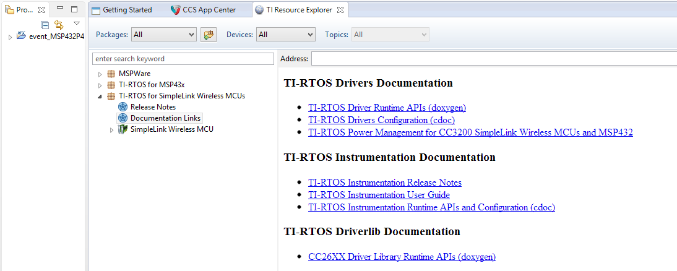Minimize the Project Explorer panel

[60, 9]
